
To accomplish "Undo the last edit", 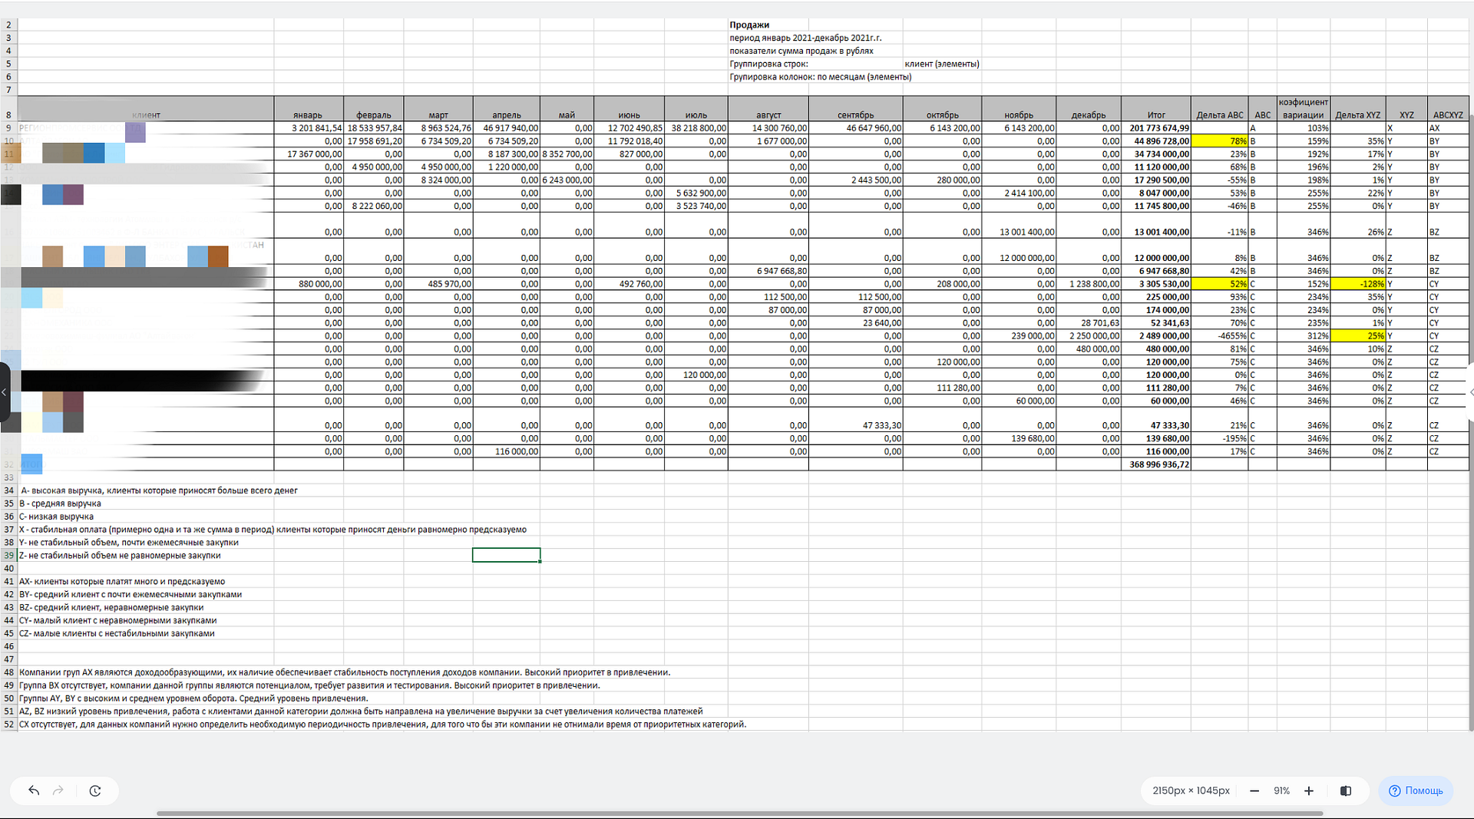I will click(x=34, y=791).
